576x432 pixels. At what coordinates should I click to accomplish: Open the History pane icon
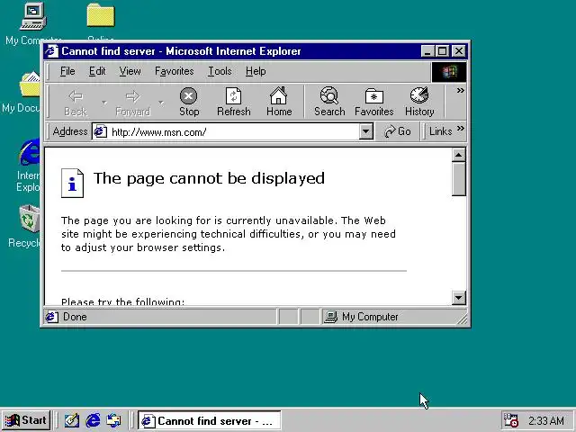click(x=419, y=102)
